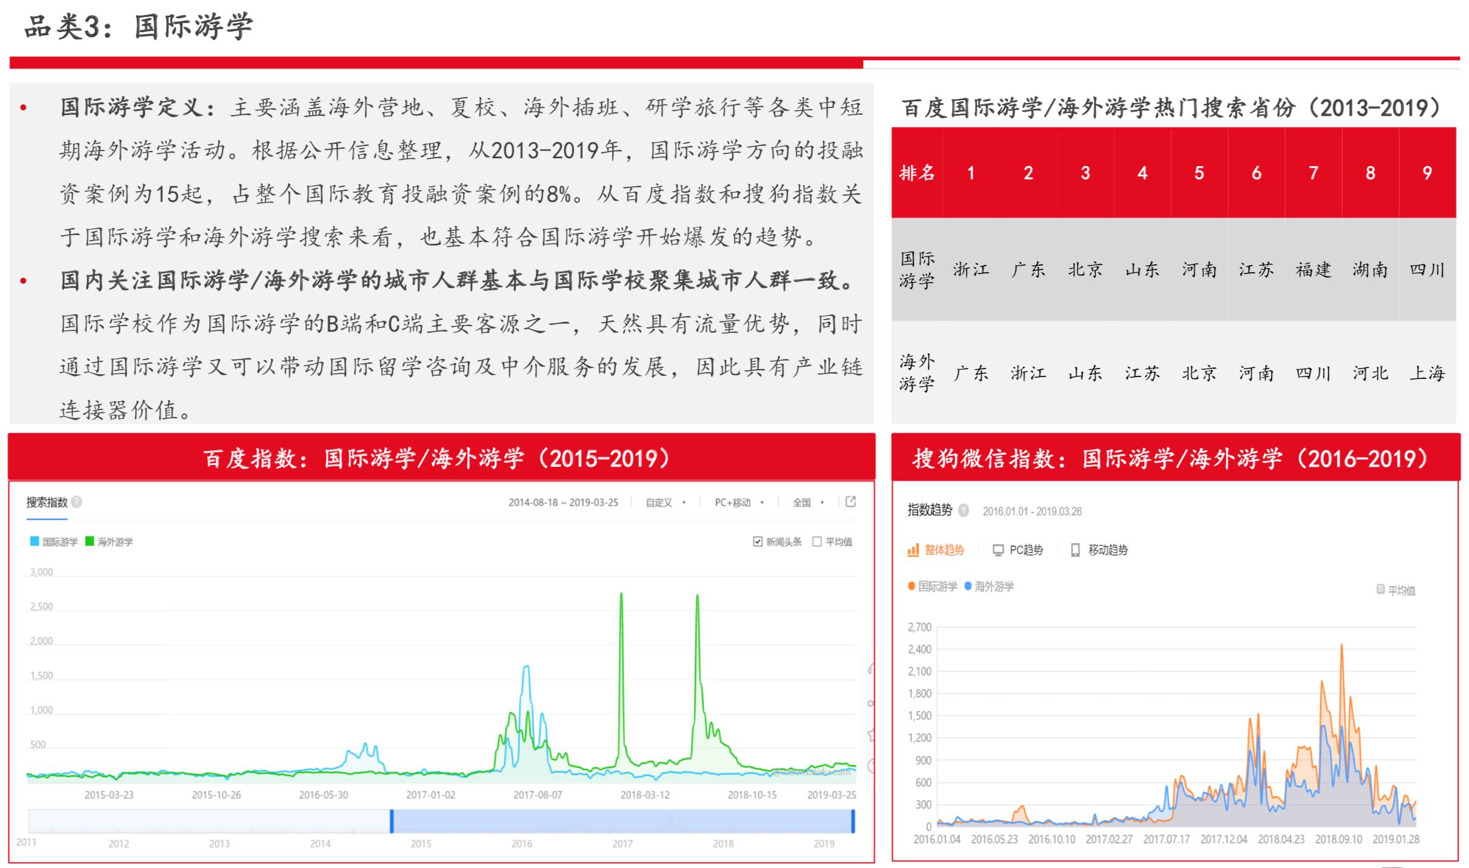Click the partially hidden star icon at right edge

[871, 735]
